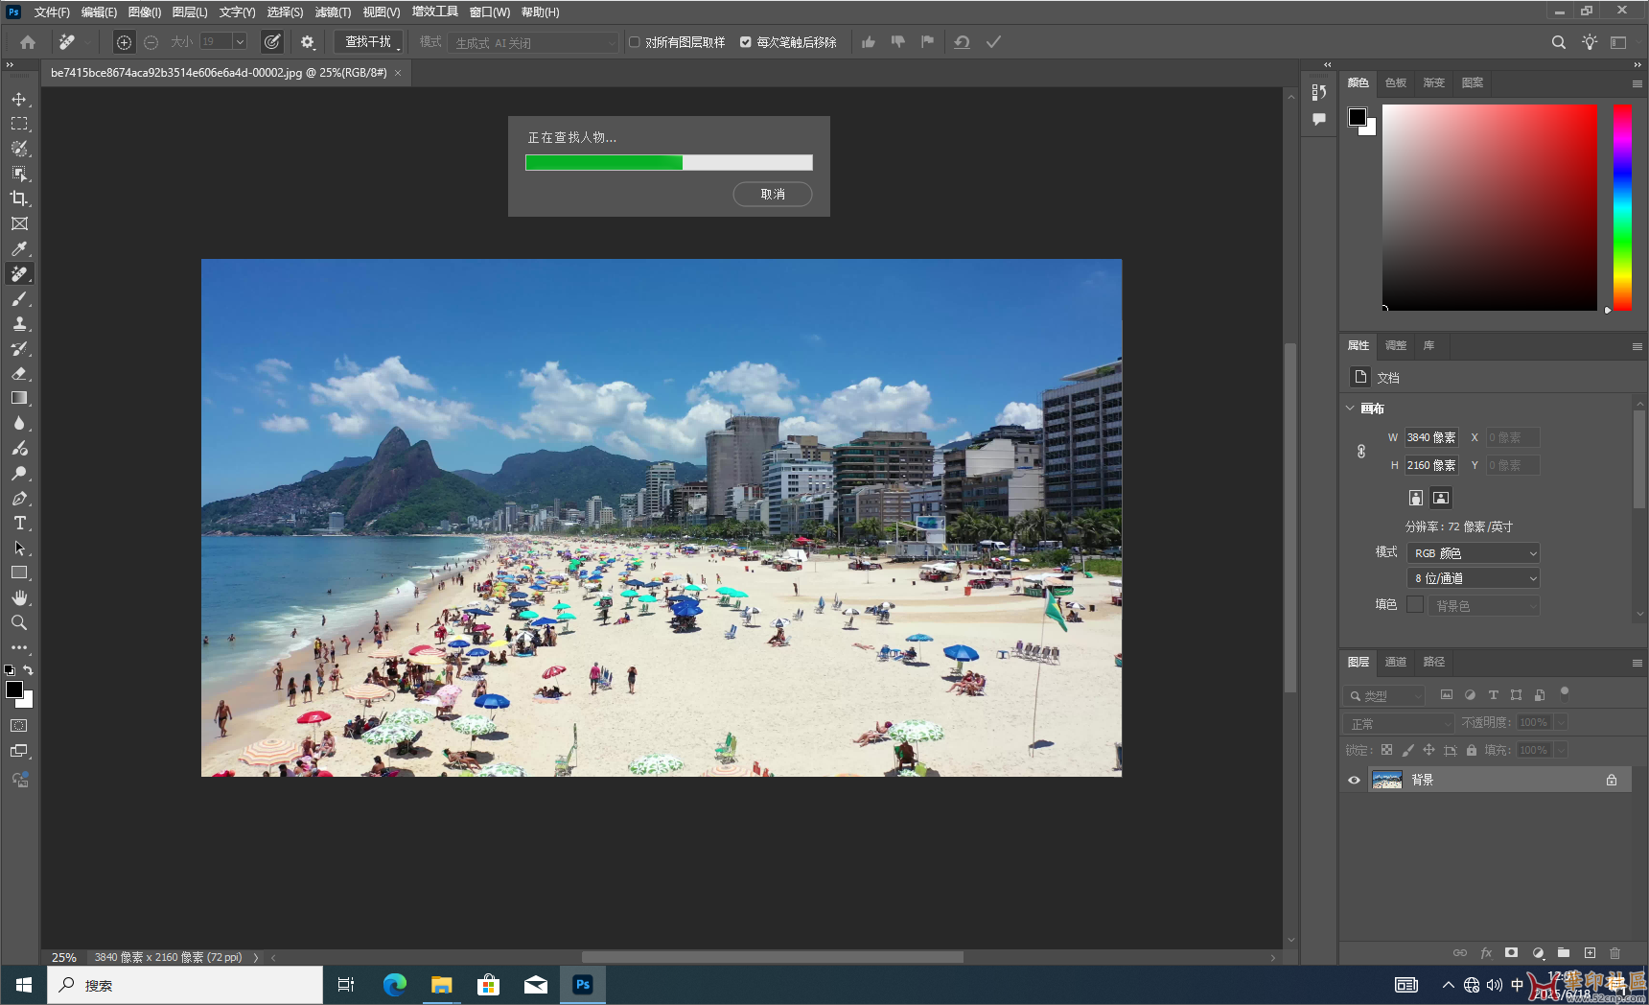Image resolution: width=1649 pixels, height=1005 pixels.
Task: Select the Crop tool
Action: (19, 199)
